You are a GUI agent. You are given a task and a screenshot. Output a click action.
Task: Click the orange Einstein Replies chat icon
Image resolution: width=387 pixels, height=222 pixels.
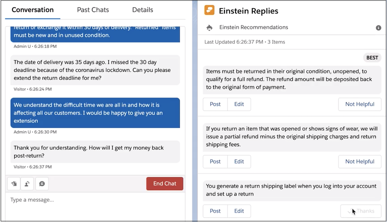pyautogui.click(x=209, y=10)
